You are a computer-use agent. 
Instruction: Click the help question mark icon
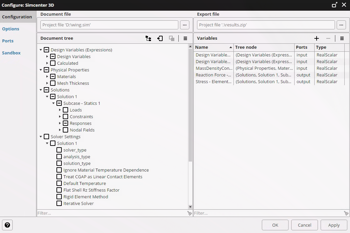[x=7, y=225]
